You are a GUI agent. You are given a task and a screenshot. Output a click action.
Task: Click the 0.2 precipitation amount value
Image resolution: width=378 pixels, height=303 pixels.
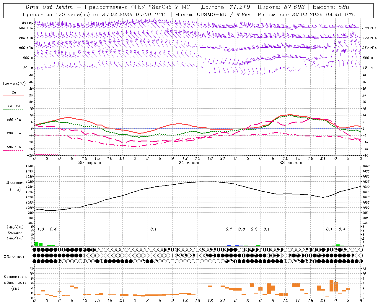point(254,229)
